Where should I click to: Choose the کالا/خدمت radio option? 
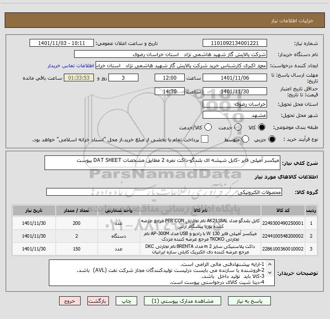pos(208,127)
